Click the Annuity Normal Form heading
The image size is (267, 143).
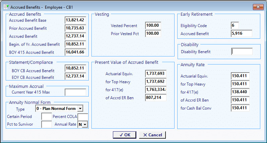pyautogui.click(x=30, y=103)
